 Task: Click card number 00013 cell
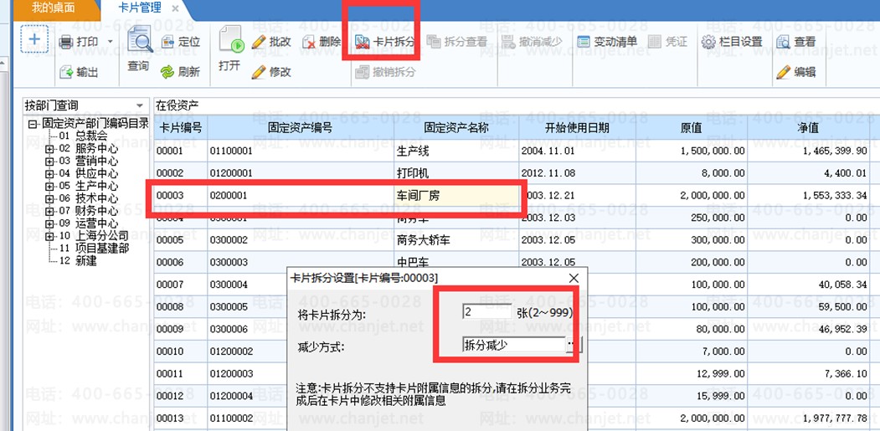(x=181, y=418)
